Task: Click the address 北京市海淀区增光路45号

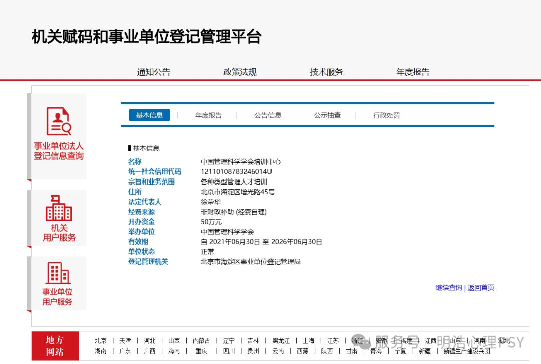Action: 238,192
